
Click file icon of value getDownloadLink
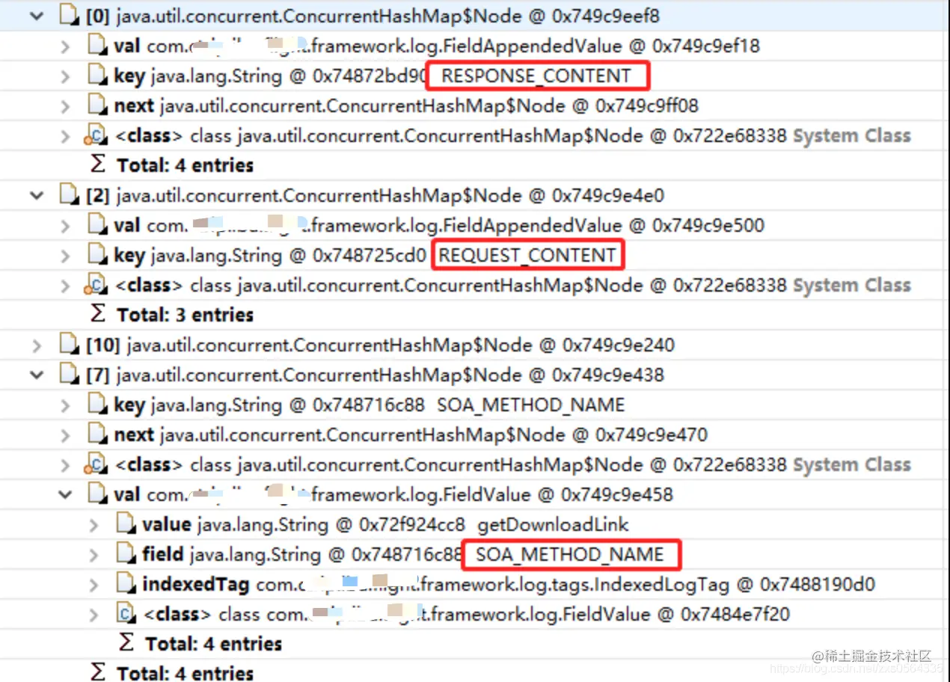[x=126, y=524]
